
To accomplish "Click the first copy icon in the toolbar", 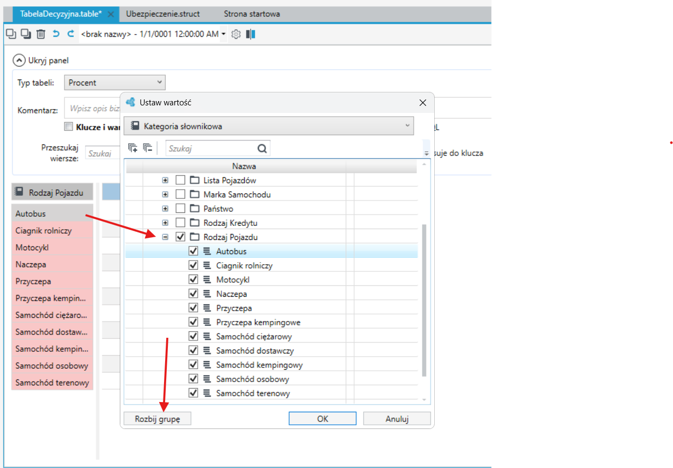I will click(x=11, y=34).
